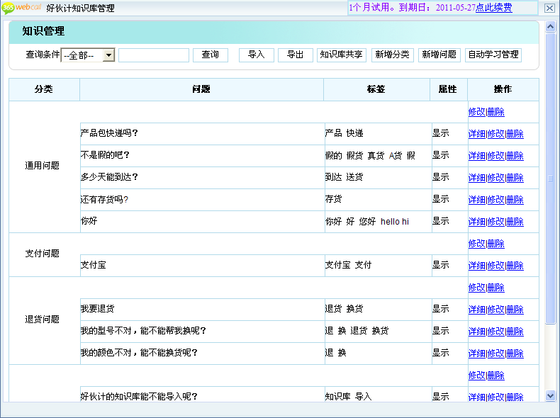Click 修改 for 还有存货吗 row
This screenshot has height=418, width=560.
(x=496, y=200)
